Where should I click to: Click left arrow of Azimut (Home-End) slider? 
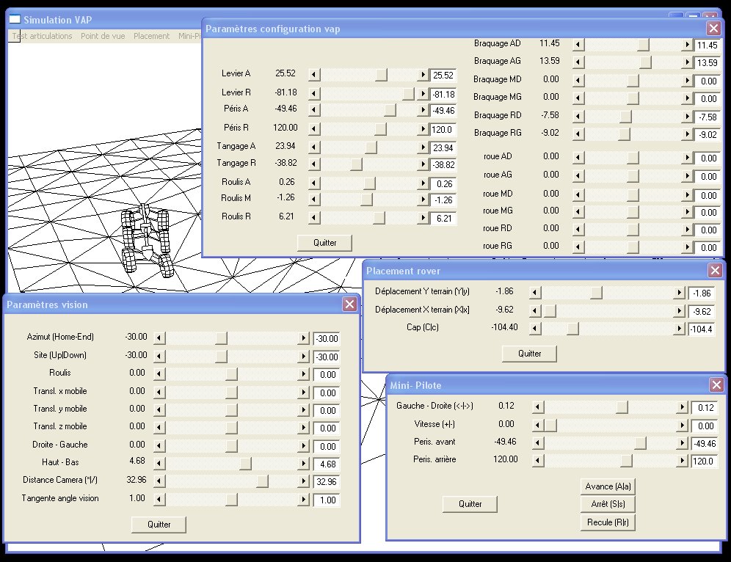[159, 338]
